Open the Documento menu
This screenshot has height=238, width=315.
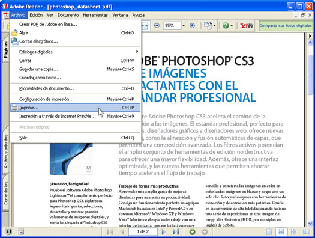[x=68, y=15]
